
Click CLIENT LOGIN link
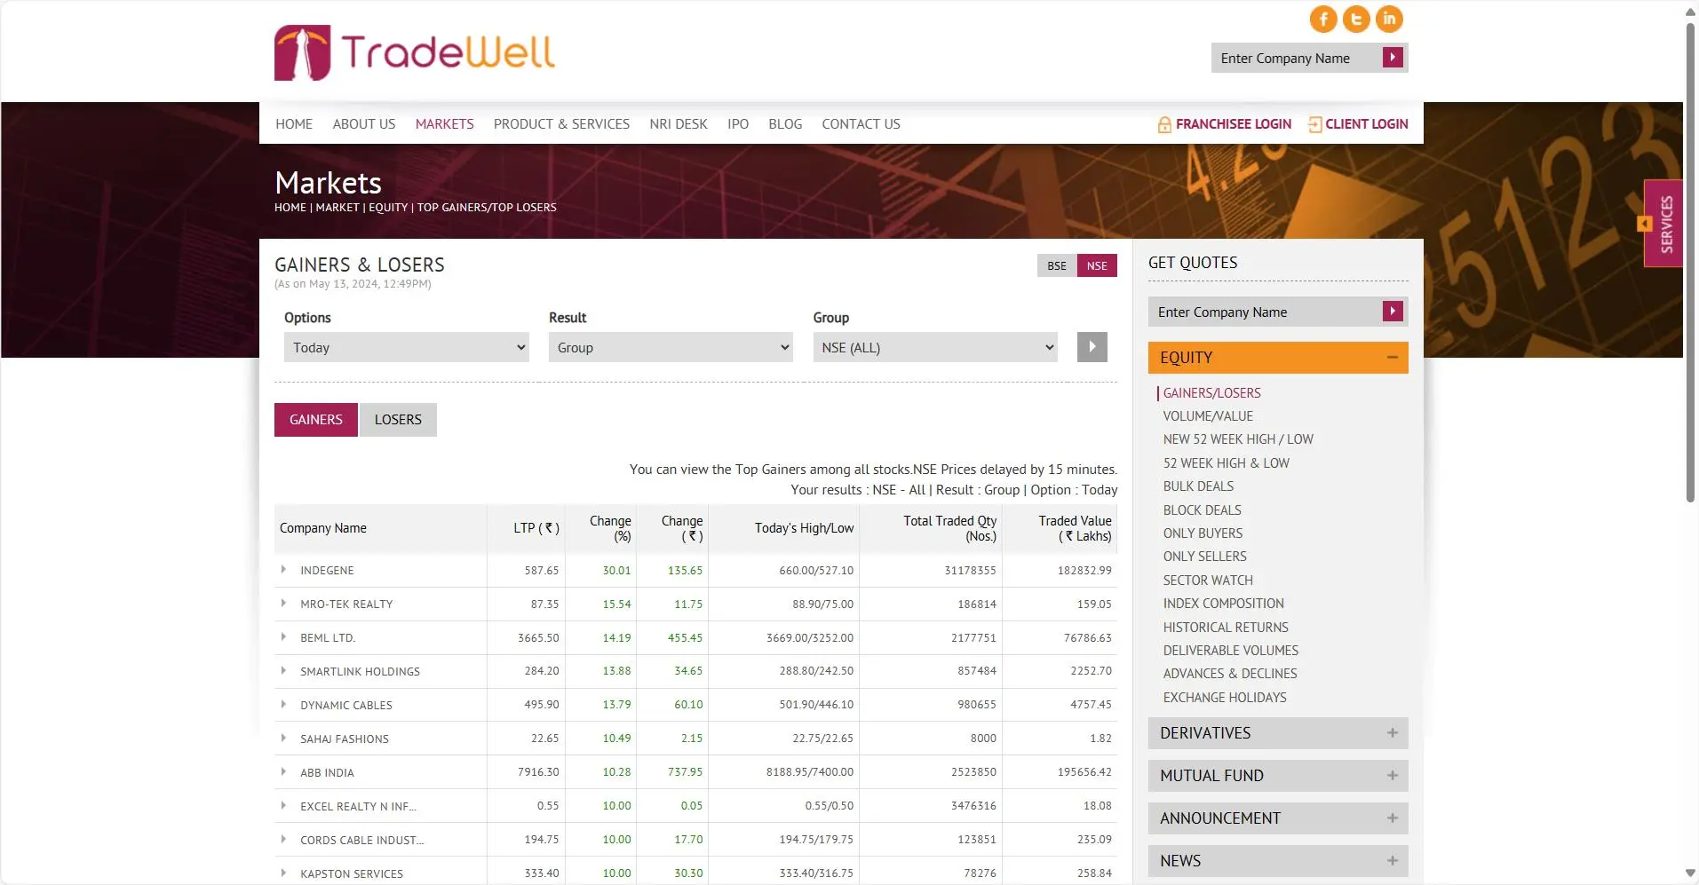coord(1358,124)
